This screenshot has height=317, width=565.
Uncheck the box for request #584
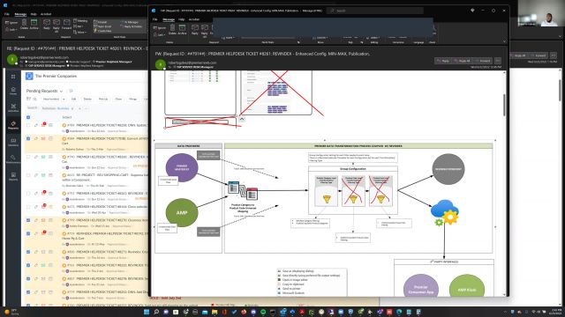pos(28,138)
